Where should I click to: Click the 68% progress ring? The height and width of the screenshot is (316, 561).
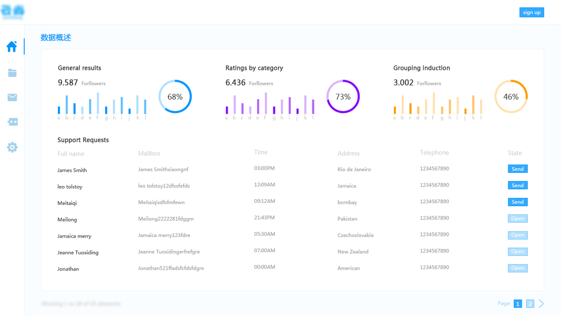pos(175,96)
